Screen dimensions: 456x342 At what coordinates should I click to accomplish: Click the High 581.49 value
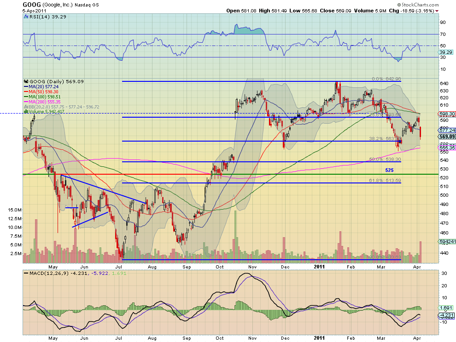pyautogui.click(x=273, y=11)
